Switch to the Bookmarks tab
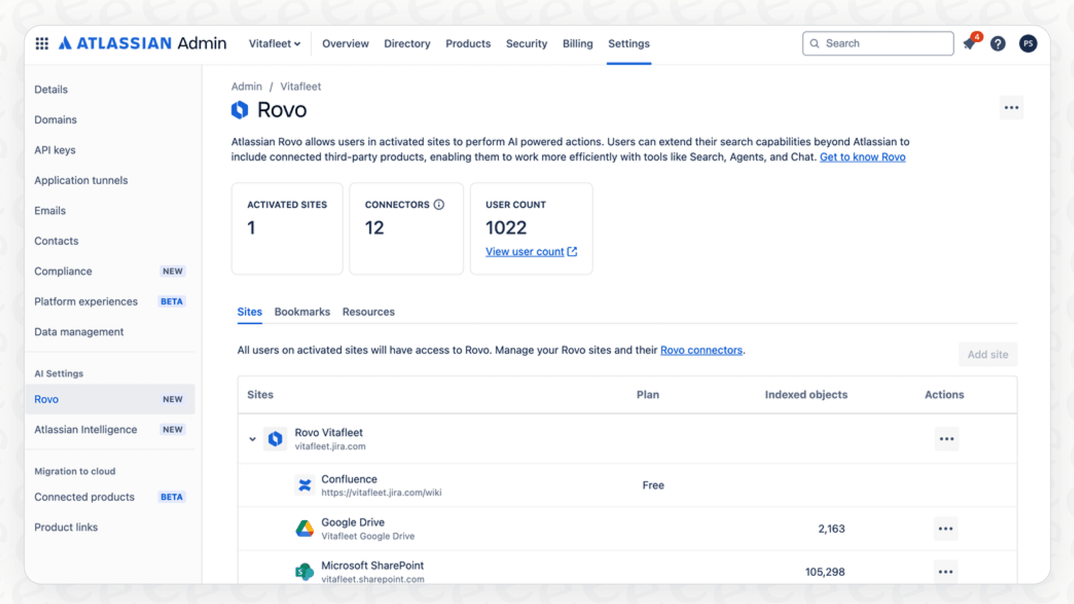Viewport: 1074px width, 604px height. 302,312
